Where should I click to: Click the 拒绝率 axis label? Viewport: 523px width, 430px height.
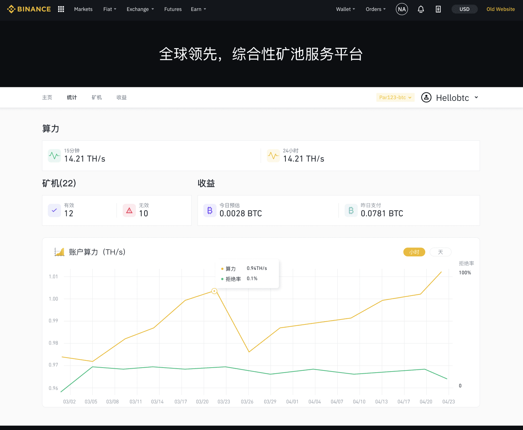tap(466, 263)
